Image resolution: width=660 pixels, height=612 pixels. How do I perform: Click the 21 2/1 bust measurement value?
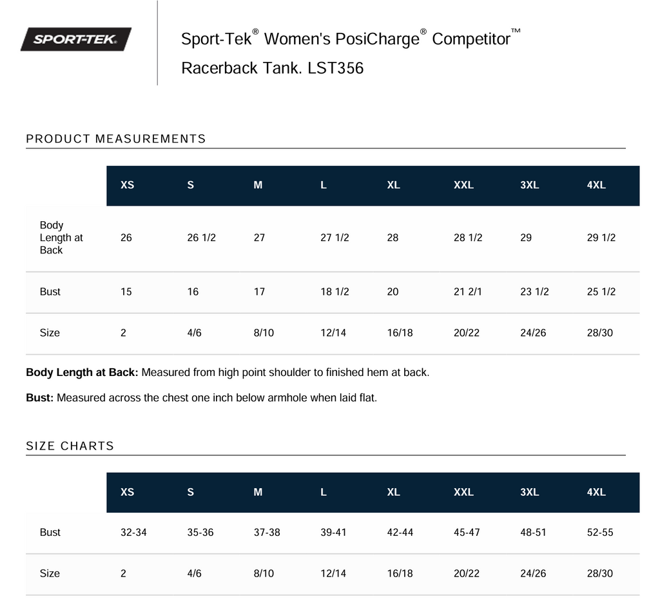click(x=468, y=291)
